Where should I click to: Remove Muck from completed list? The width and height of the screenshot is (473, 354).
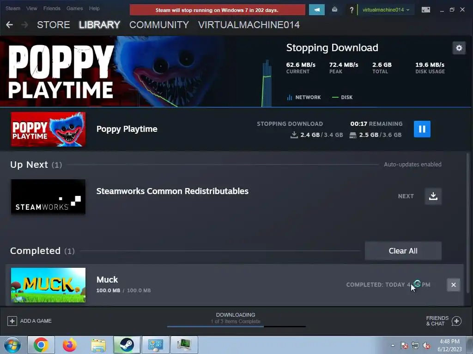(x=453, y=285)
